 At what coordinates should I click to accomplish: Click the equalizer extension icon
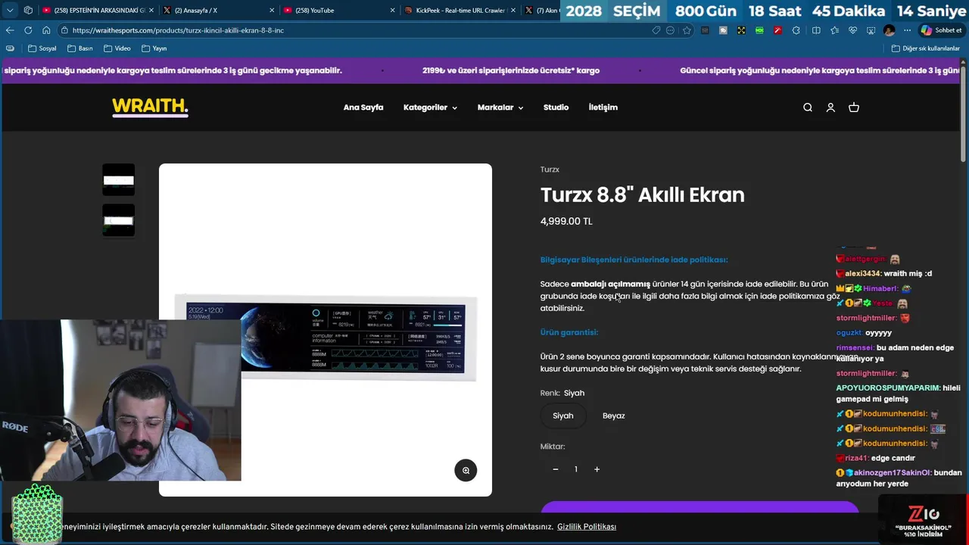point(705,30)
